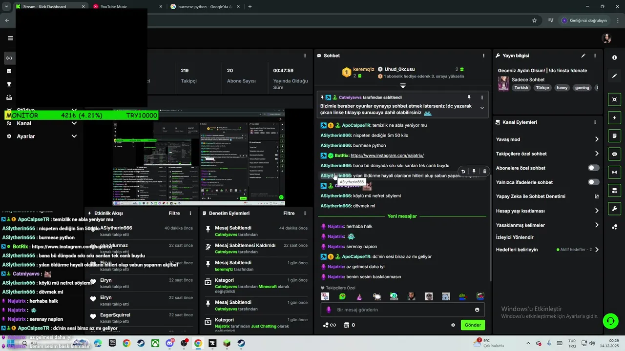Open the stream broadcast icon in left sidebar
The image size is (625, 351).
[9, 58]
